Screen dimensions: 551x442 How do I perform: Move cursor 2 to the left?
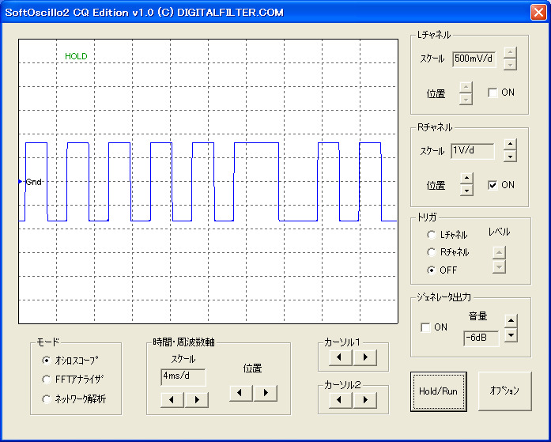pyautogui.click(x=341, y=399)
